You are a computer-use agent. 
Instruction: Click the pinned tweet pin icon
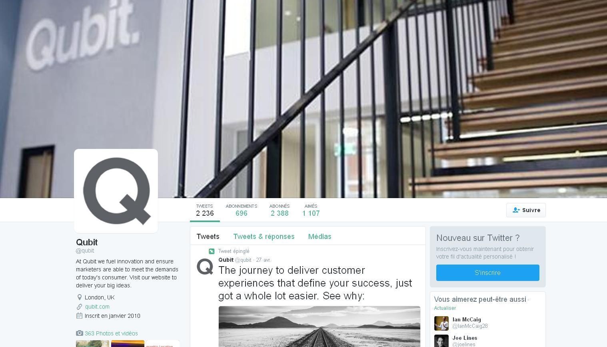(212, 251)
